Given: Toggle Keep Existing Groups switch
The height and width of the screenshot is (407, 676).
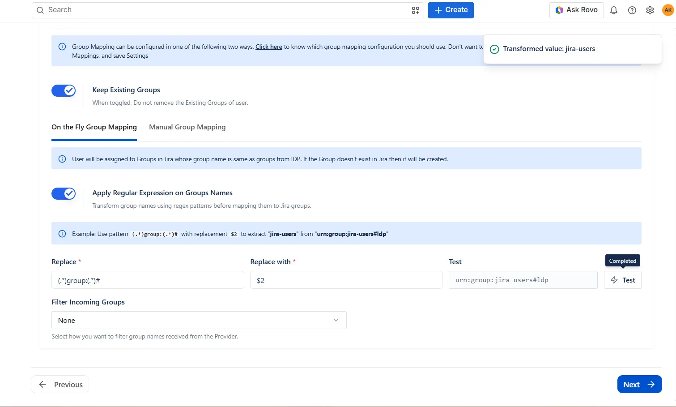Looking at the screenshot, I should coord(64,90).
